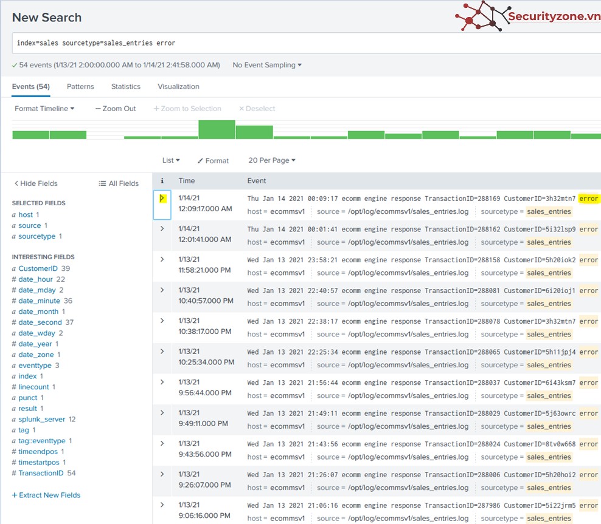Open the tag::eventtype field
The width and height of the screenshot is (601, 524).
coord(42,441)
